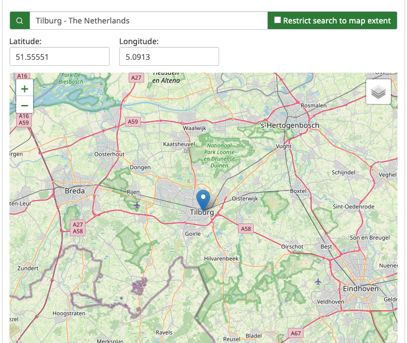Click the airport icon near Eindhoven
407x343 pixels.
click(x=318, y=281)
